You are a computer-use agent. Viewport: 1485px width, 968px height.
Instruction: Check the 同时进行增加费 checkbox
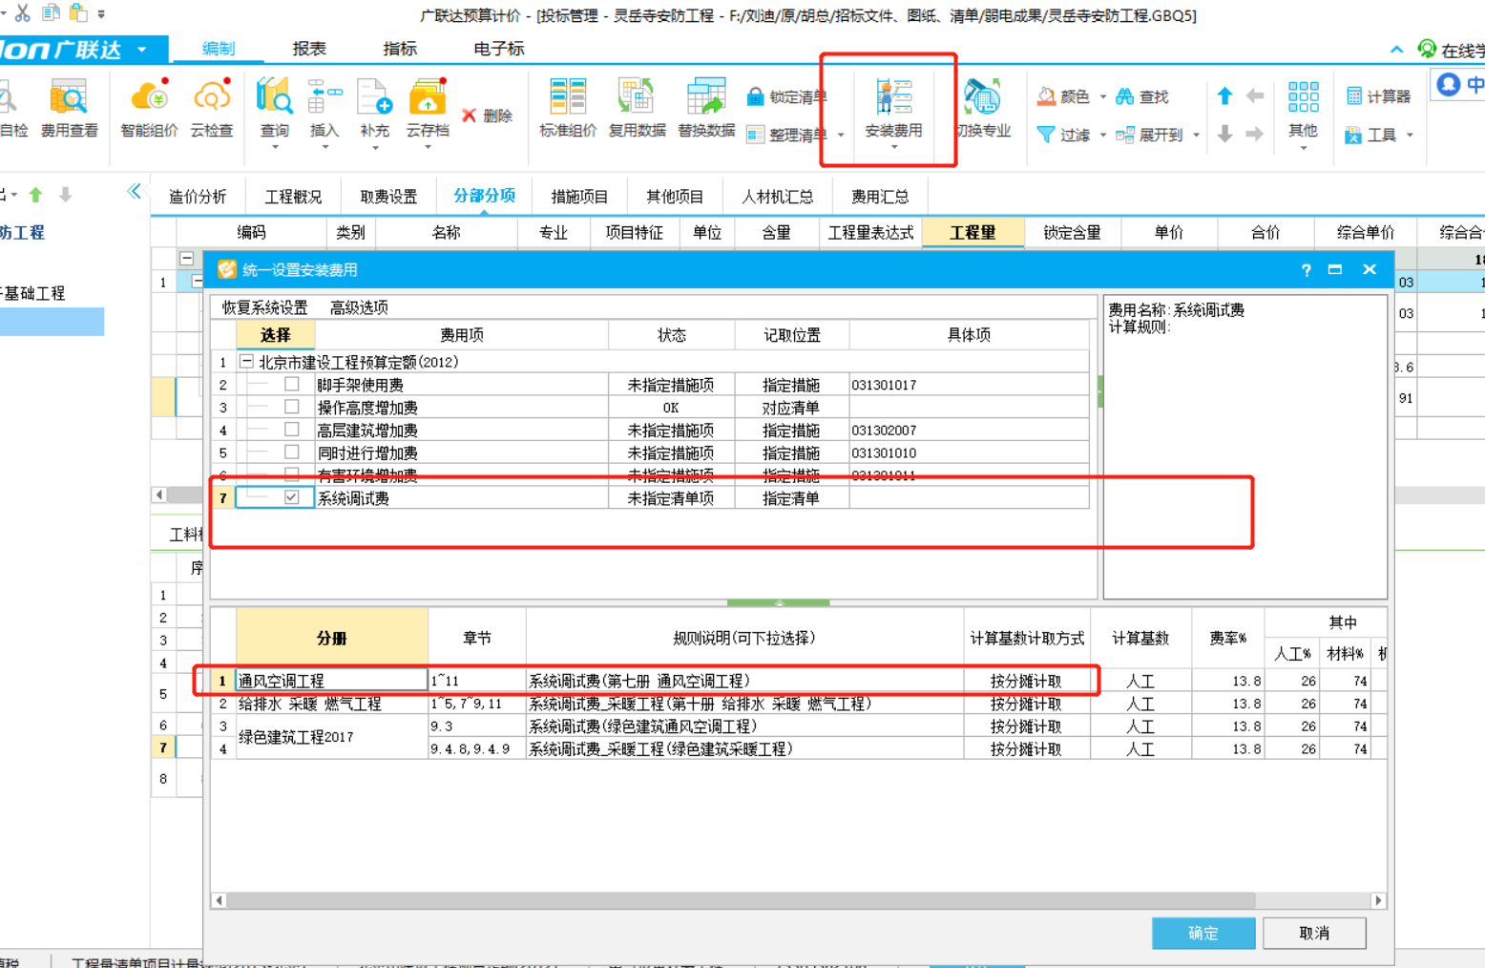pos(292,452)
